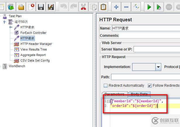Open HTTP Header Manager element
The width and height of the screenshot is (180, 127).
[x=36, y=44]
